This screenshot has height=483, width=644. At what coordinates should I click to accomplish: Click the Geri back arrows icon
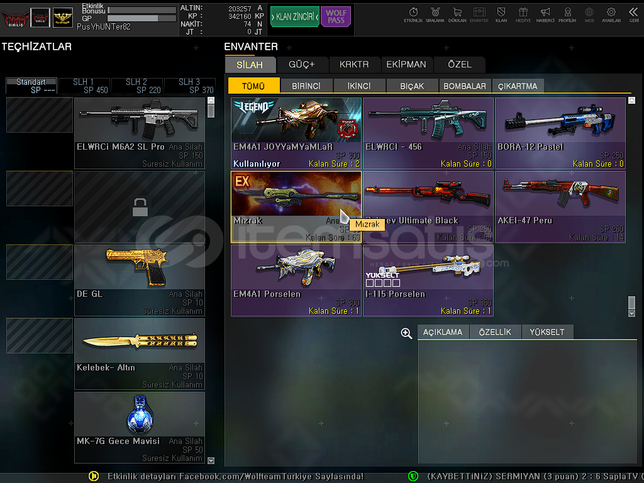634,15
